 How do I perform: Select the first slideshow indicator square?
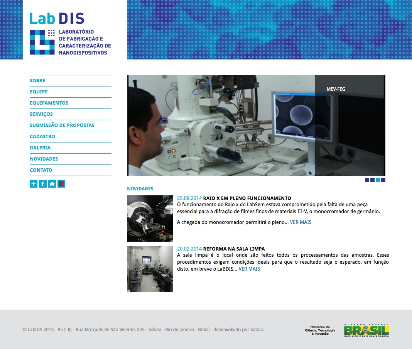click(x=367, y=180)
